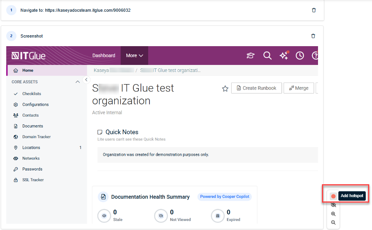Click the step text "Navigate to: https://kaseyadocsteam.itglue.com/9006032"
The width and height of the screenshot is (372, 230).
tap(75, 10)
